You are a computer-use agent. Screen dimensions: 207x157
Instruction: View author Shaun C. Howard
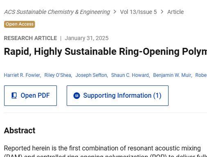(x=130, y=75)
